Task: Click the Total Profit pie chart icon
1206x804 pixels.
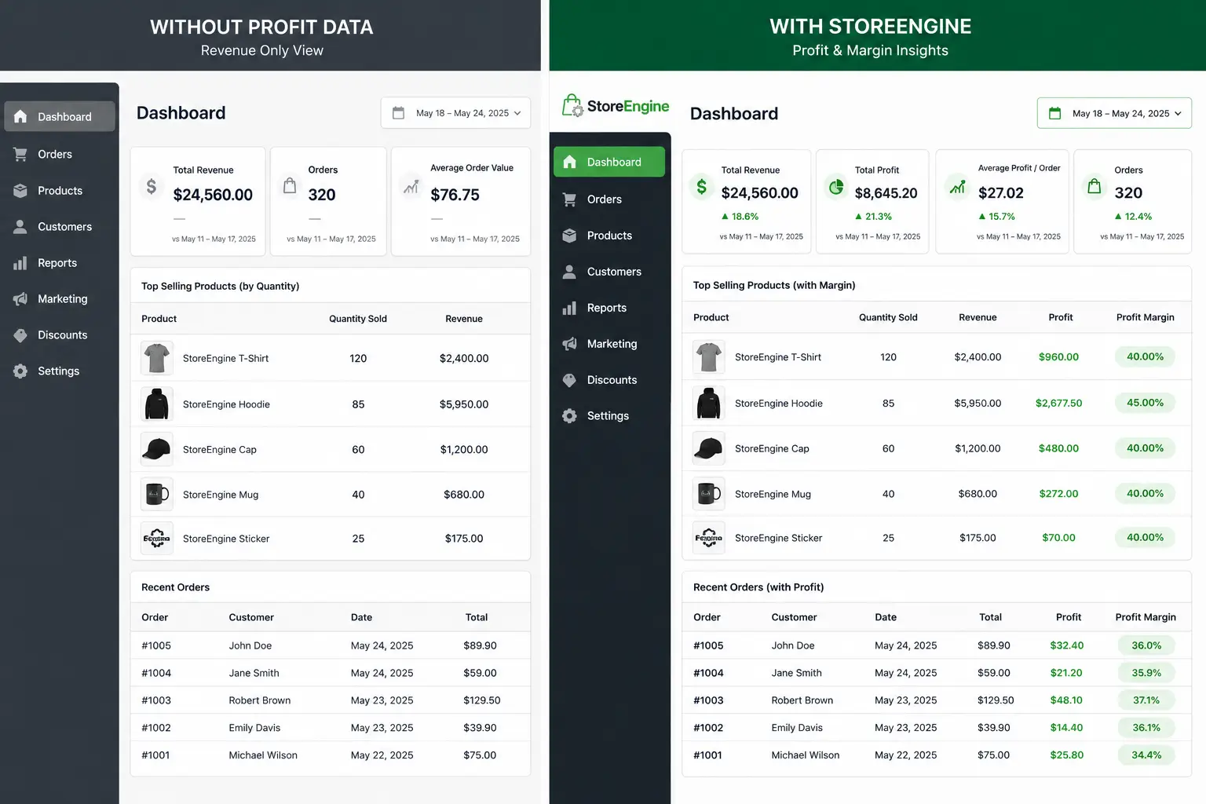Action: tap(836, 187)
